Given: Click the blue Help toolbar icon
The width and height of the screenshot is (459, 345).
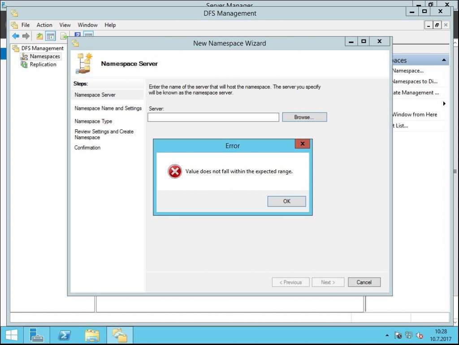Looking at the screenshot, I should [78, 35].
